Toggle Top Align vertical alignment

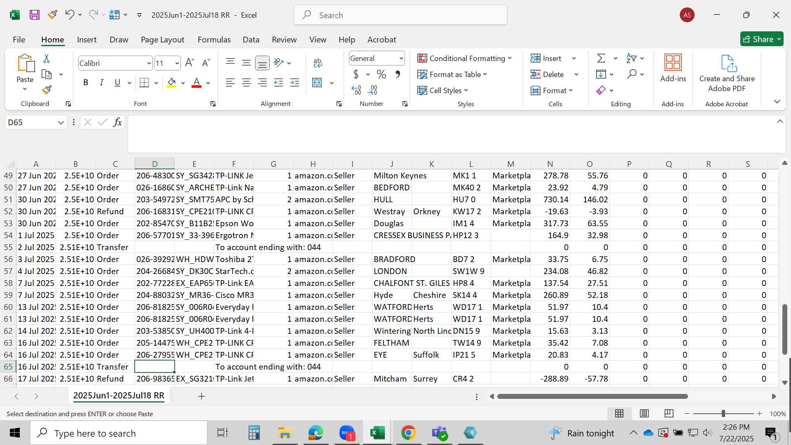point(230,63)
